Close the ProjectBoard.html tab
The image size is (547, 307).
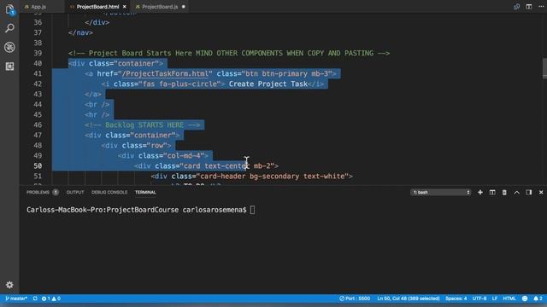pos(125,7)
